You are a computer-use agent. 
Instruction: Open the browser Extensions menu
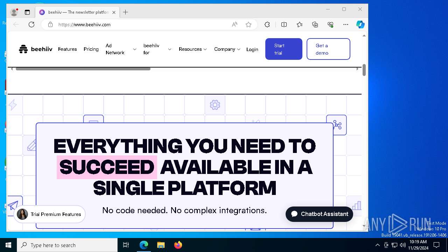(x=267, y=24)
